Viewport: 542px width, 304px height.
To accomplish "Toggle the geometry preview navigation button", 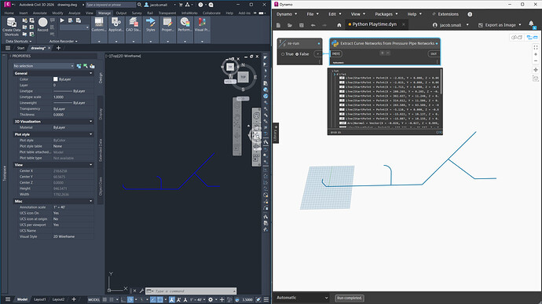I will tap(516, 38).
